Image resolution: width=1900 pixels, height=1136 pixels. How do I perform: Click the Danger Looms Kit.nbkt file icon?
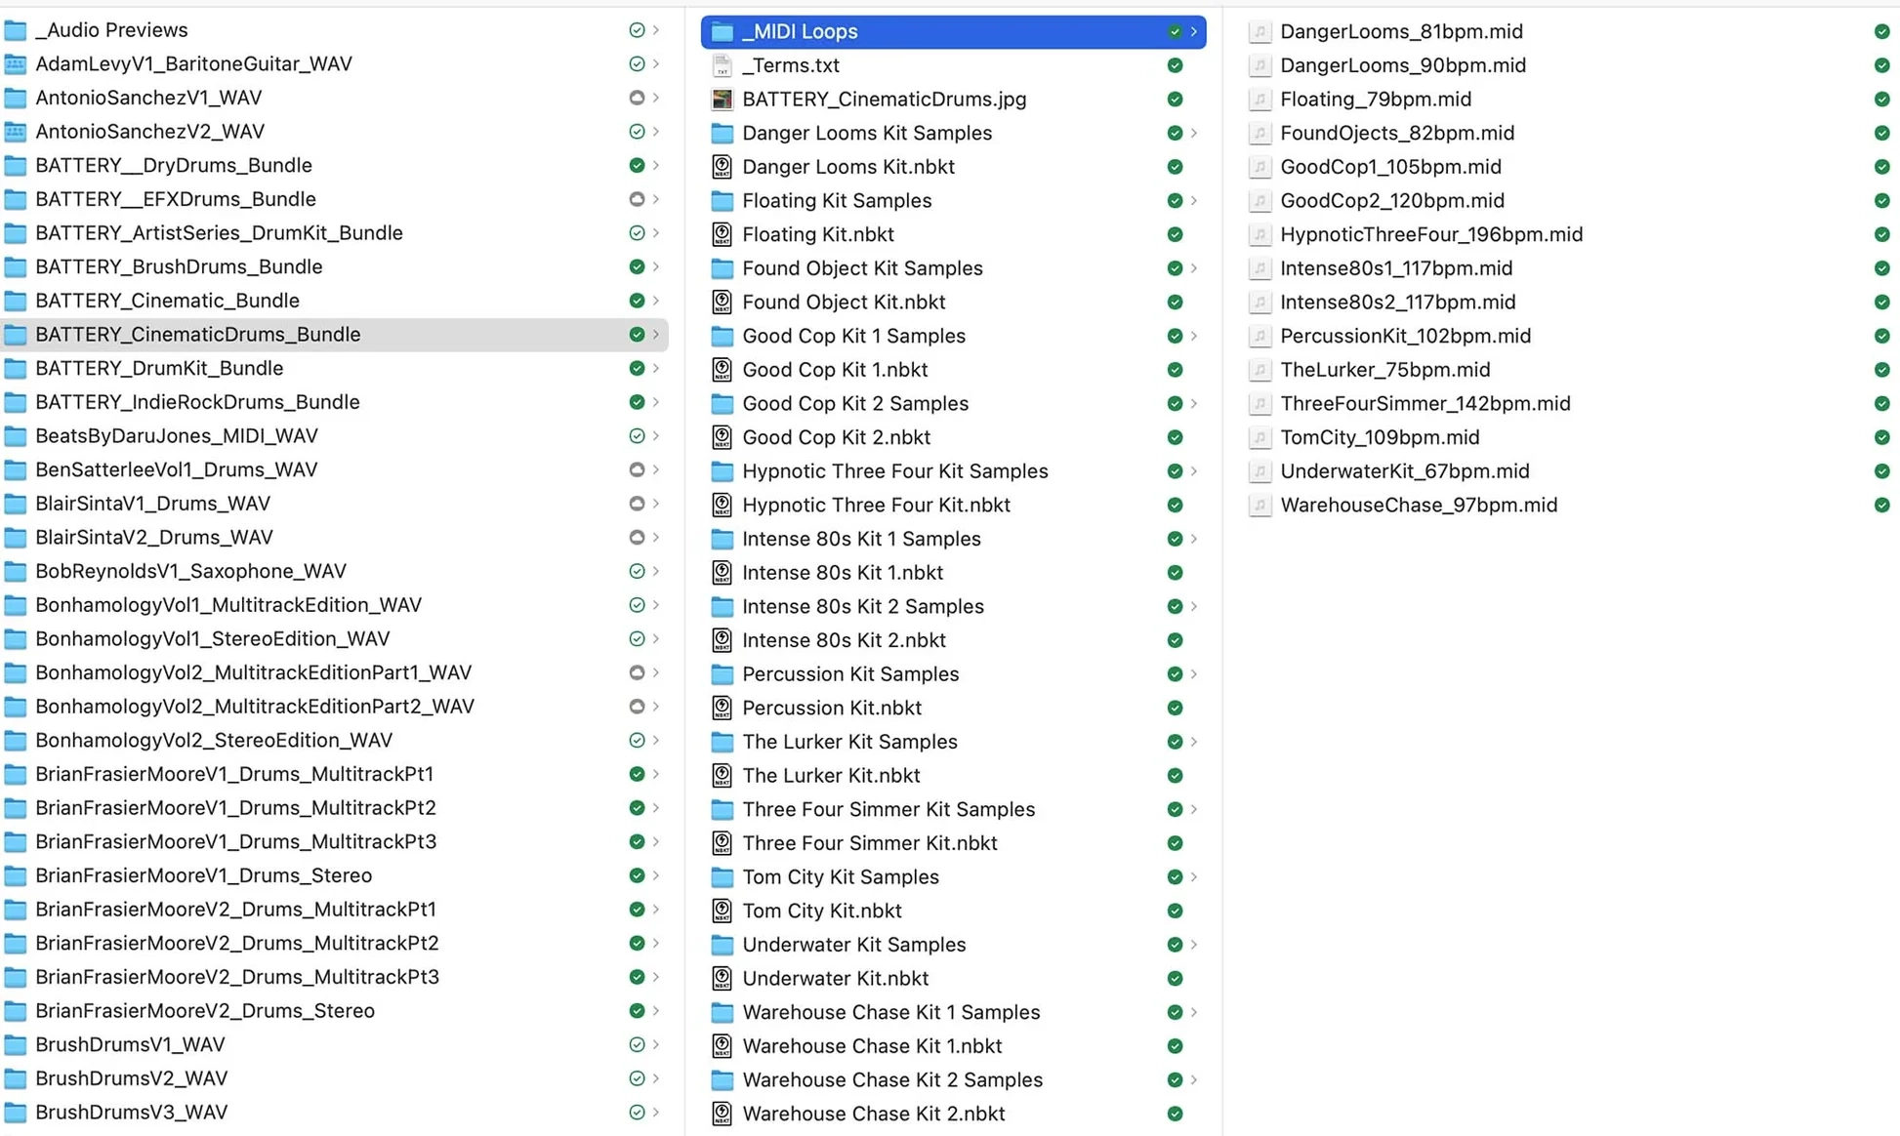(x=722, y=167)
